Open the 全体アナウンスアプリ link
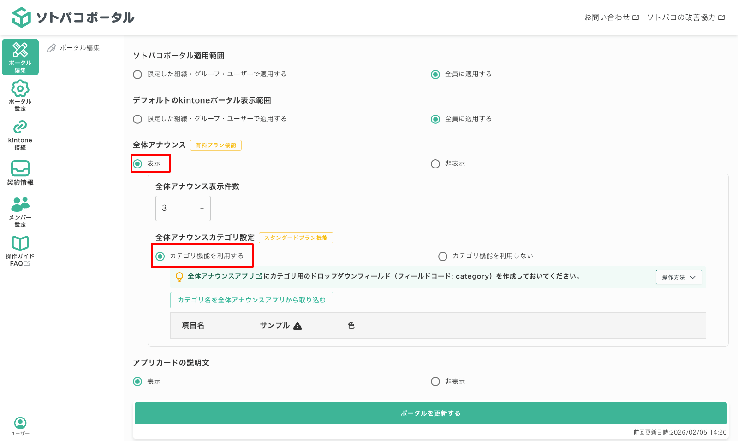Viewport: 738px width, 441px height. [x=222, y=277]
